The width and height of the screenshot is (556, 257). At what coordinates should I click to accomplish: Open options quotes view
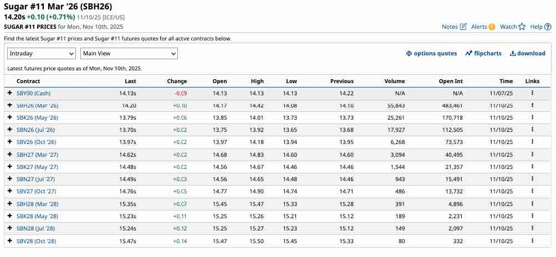[432, 53]
